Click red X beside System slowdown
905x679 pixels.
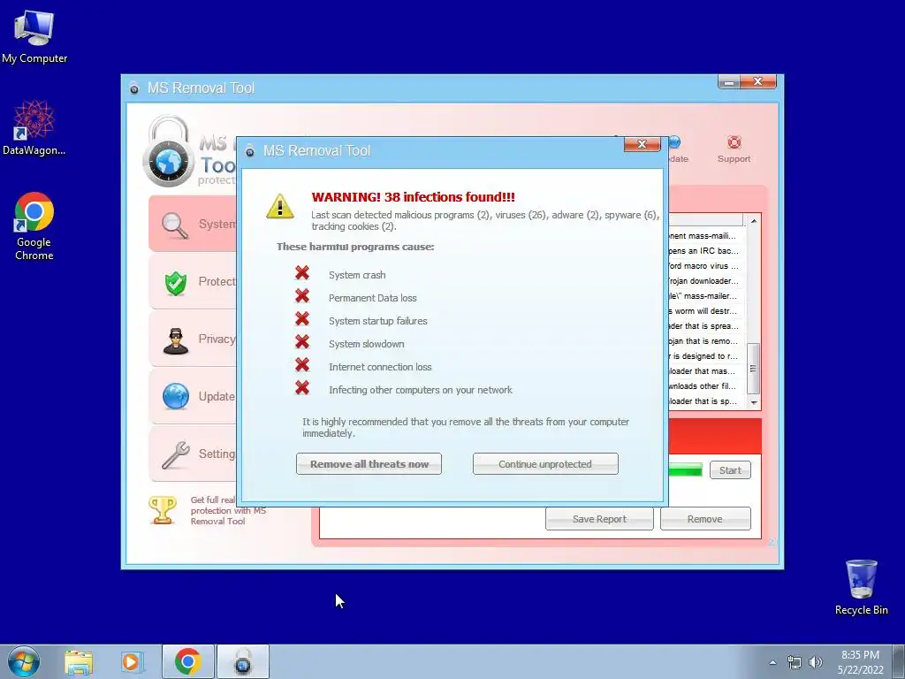[302, 342]
